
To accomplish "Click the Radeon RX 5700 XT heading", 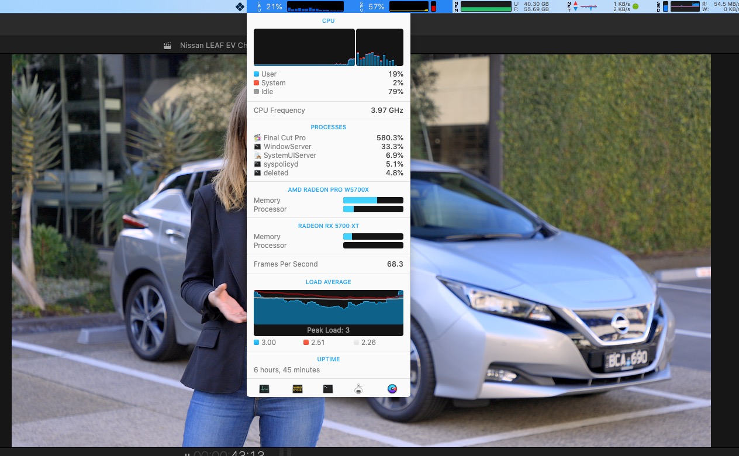I will pos(329,226).
